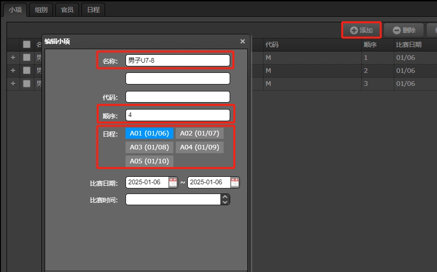
Task: Open calendar picker for end date
Action: coord(235,182)
